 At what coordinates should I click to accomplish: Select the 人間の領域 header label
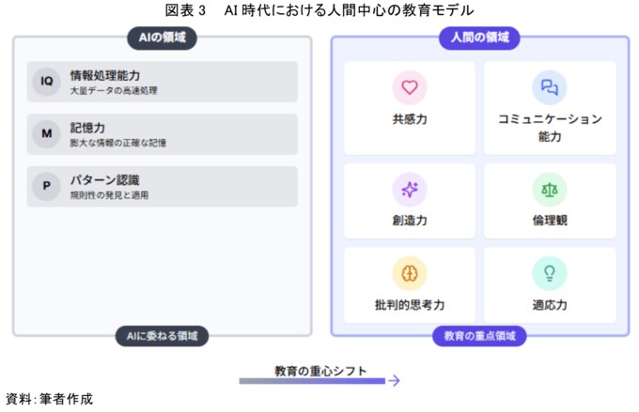(479, 38)
